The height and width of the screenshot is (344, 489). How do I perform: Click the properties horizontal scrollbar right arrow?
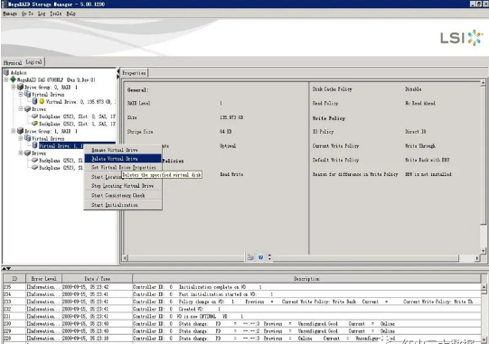(476, 258)
